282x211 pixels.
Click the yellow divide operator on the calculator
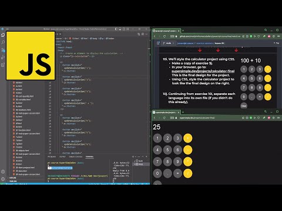187,173
